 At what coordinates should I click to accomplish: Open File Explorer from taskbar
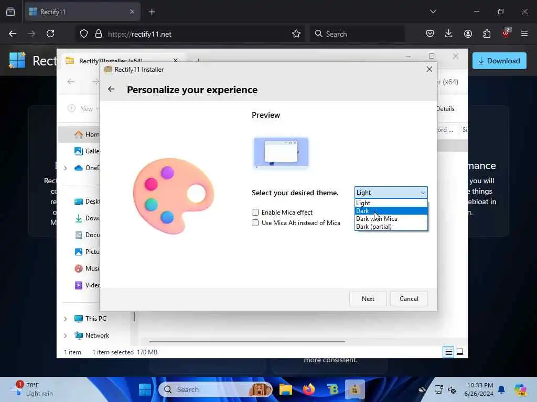coord(286,389)
